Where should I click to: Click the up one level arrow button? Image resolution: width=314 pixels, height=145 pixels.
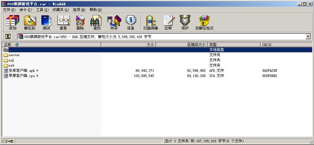8,36
